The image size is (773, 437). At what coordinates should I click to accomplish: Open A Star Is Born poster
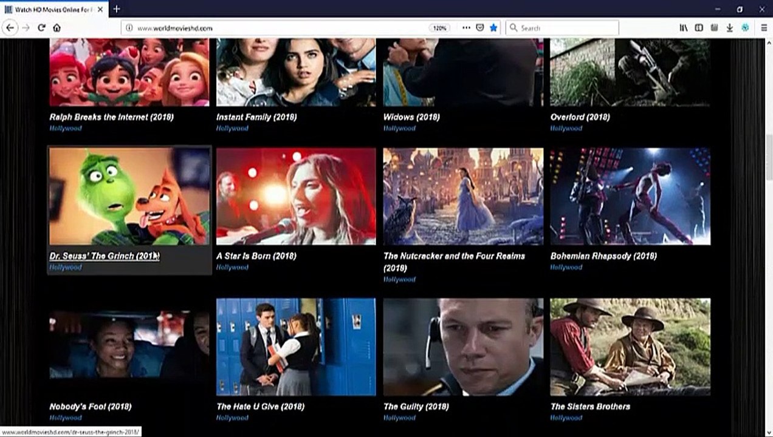(296, 197)
